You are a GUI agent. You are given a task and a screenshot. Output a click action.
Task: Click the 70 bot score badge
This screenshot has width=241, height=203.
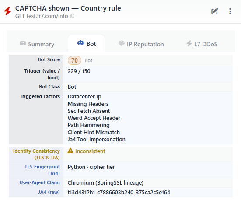(x=74, y=60)
